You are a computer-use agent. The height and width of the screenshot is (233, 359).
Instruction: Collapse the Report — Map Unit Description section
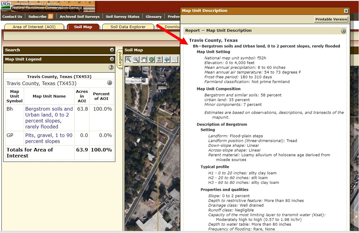[x=344, y=31]
